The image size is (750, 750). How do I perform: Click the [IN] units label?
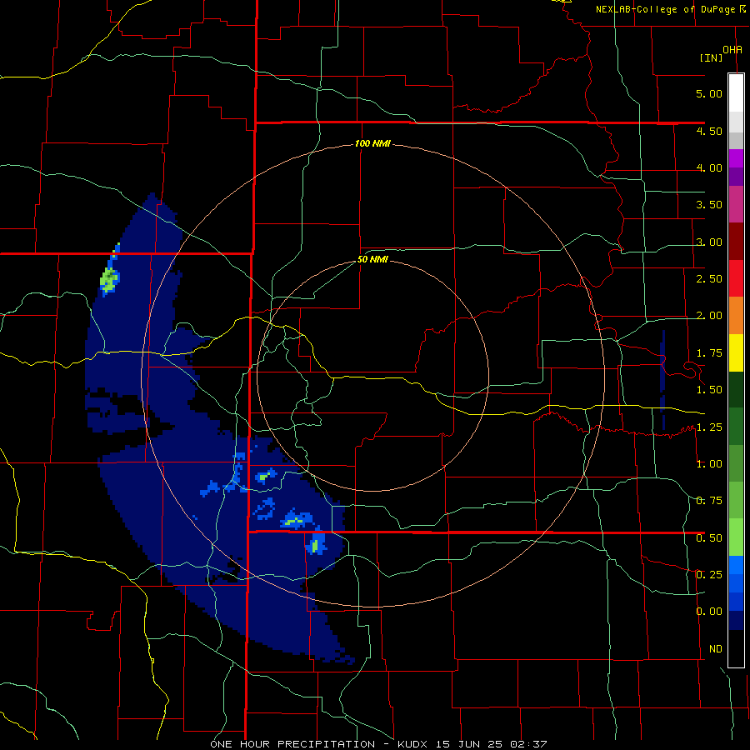[711, 57]
